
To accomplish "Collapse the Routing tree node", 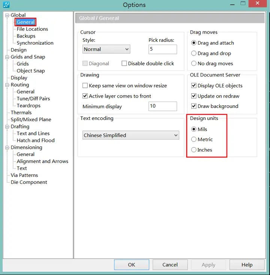I will (7, 85).
